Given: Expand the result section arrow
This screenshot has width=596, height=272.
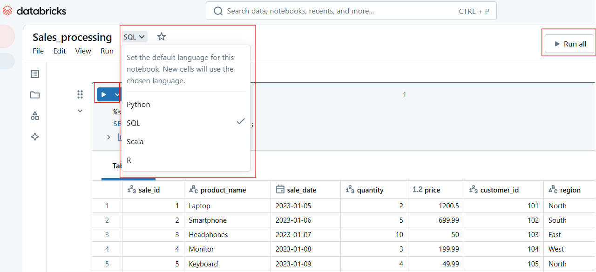Looking at the screenshot, I should coord(108,137).
